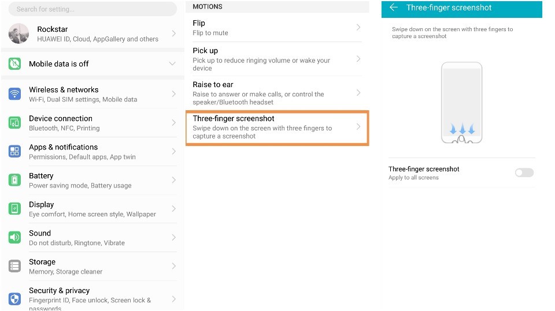Tap the back arrow in Three-finger screenshot
The height and width of the screenshot is (311, 555).
tap(394, 8)
